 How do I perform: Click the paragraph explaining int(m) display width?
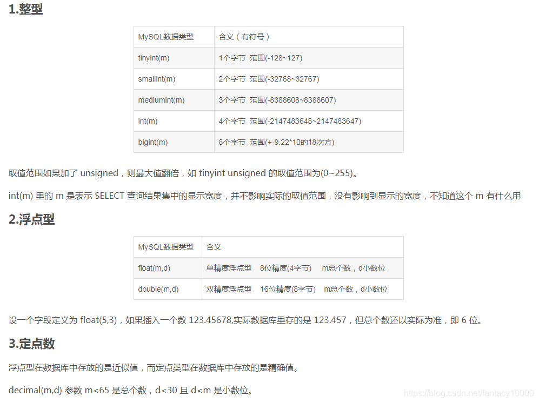tap(265, 196)
